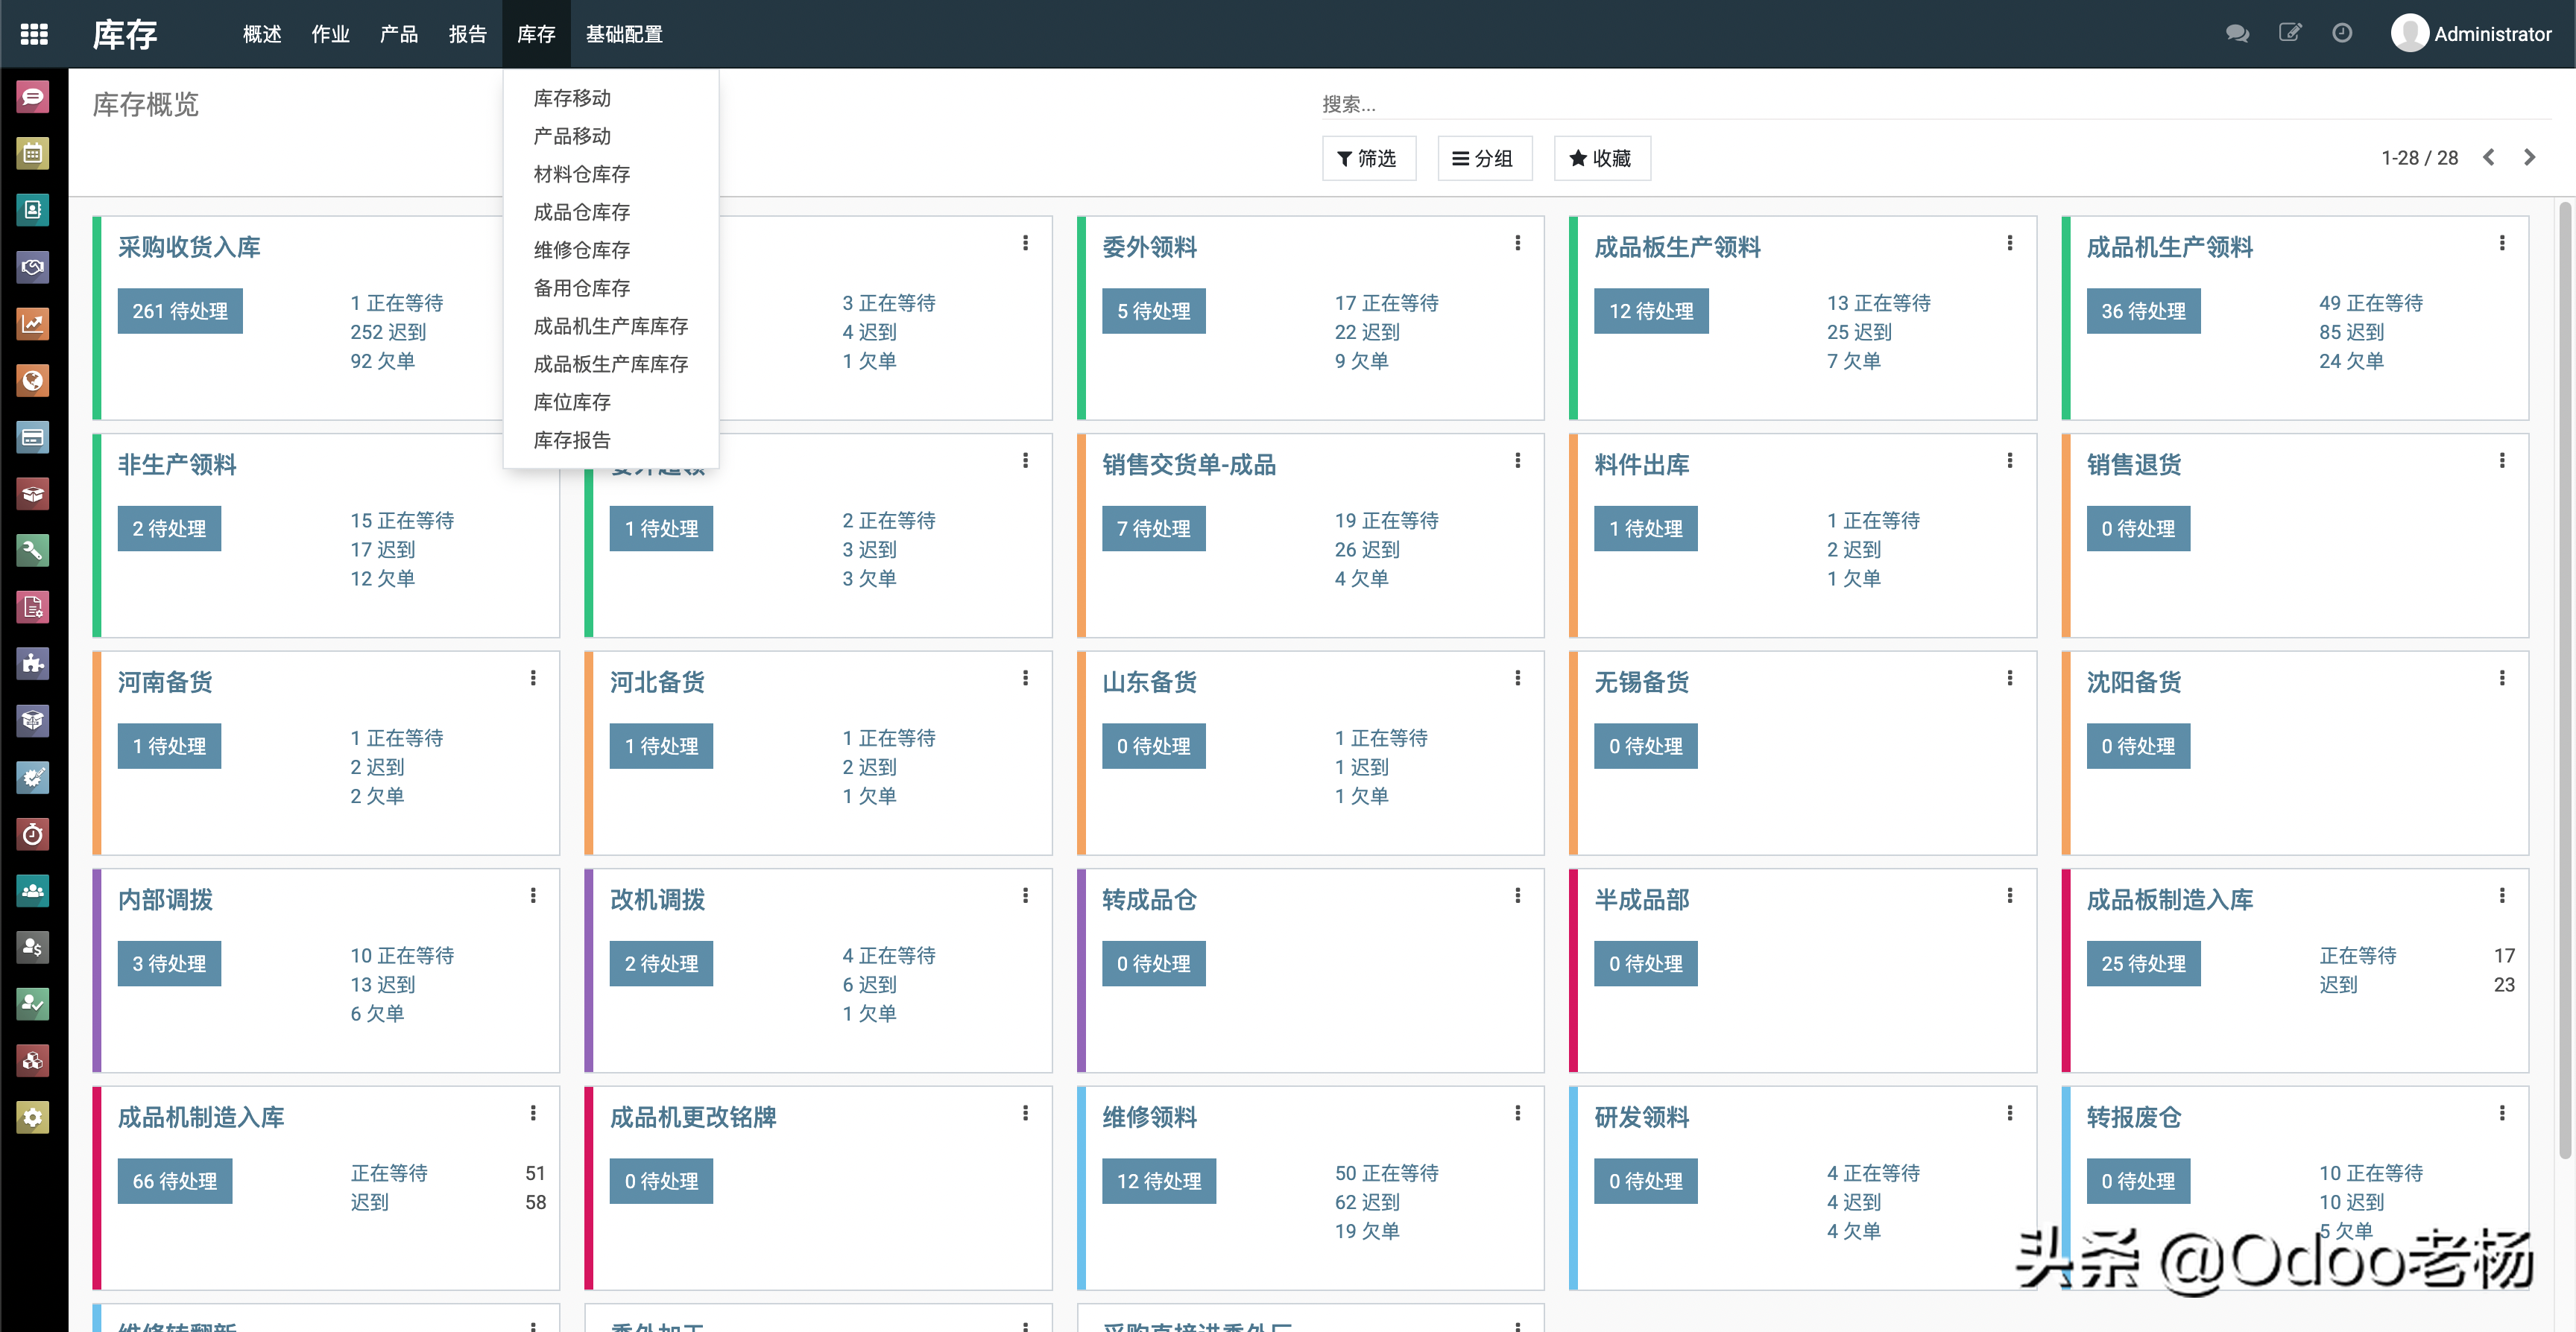Expand the 分组 group-by dropdown
The width and height of the screenshot is (2576, 1332).
coord(1484,158)
